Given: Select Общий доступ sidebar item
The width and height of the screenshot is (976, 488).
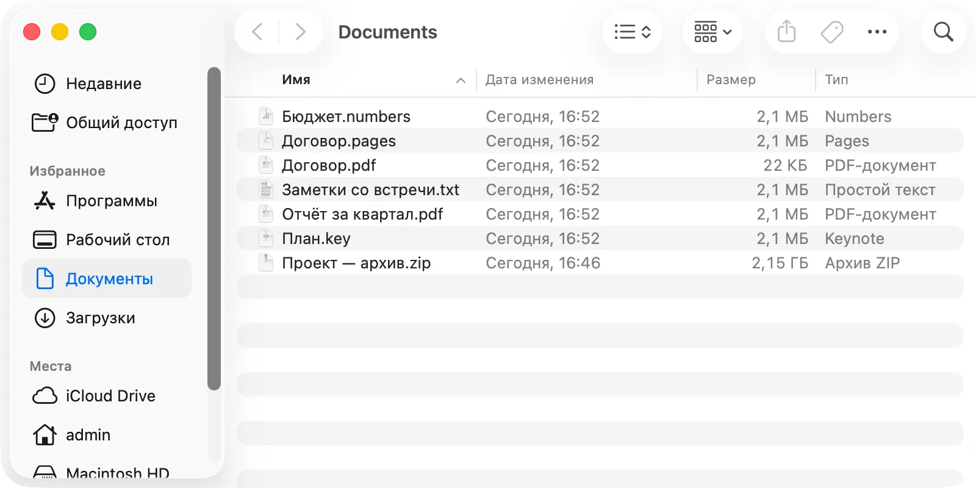Looking at the screenshot, I should 107,123.
